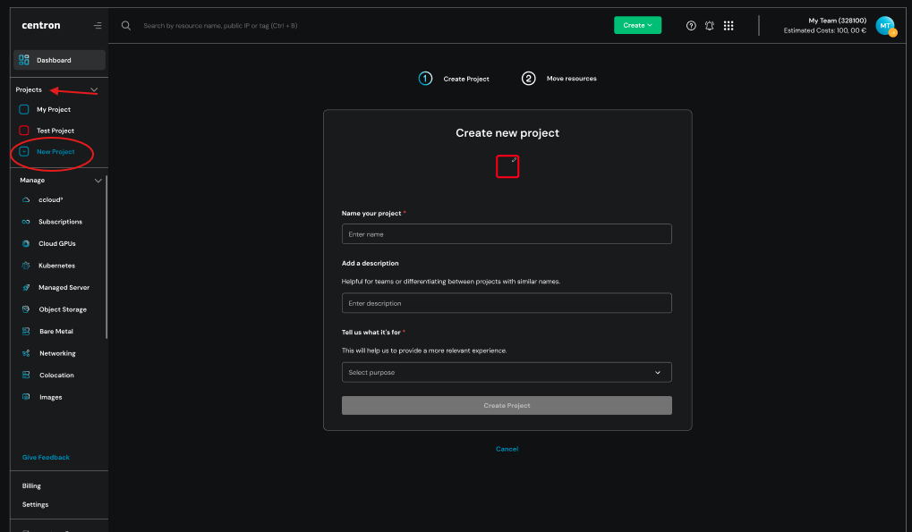Click the project name input field
Viewport: 912px width, 532px height.
coord(507,234)
